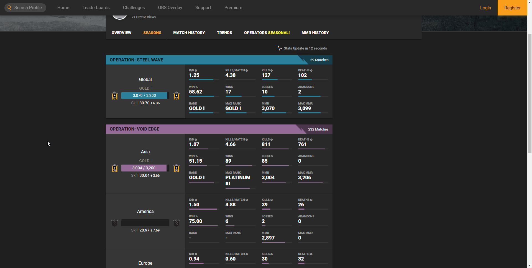The width and height of the screenshot is (532, 268).
Task: Switch to the Overview tab
Action: 121,33
